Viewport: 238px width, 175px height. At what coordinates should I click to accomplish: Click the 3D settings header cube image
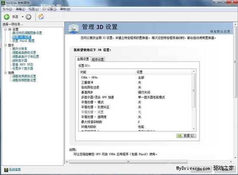pos(74,28)
